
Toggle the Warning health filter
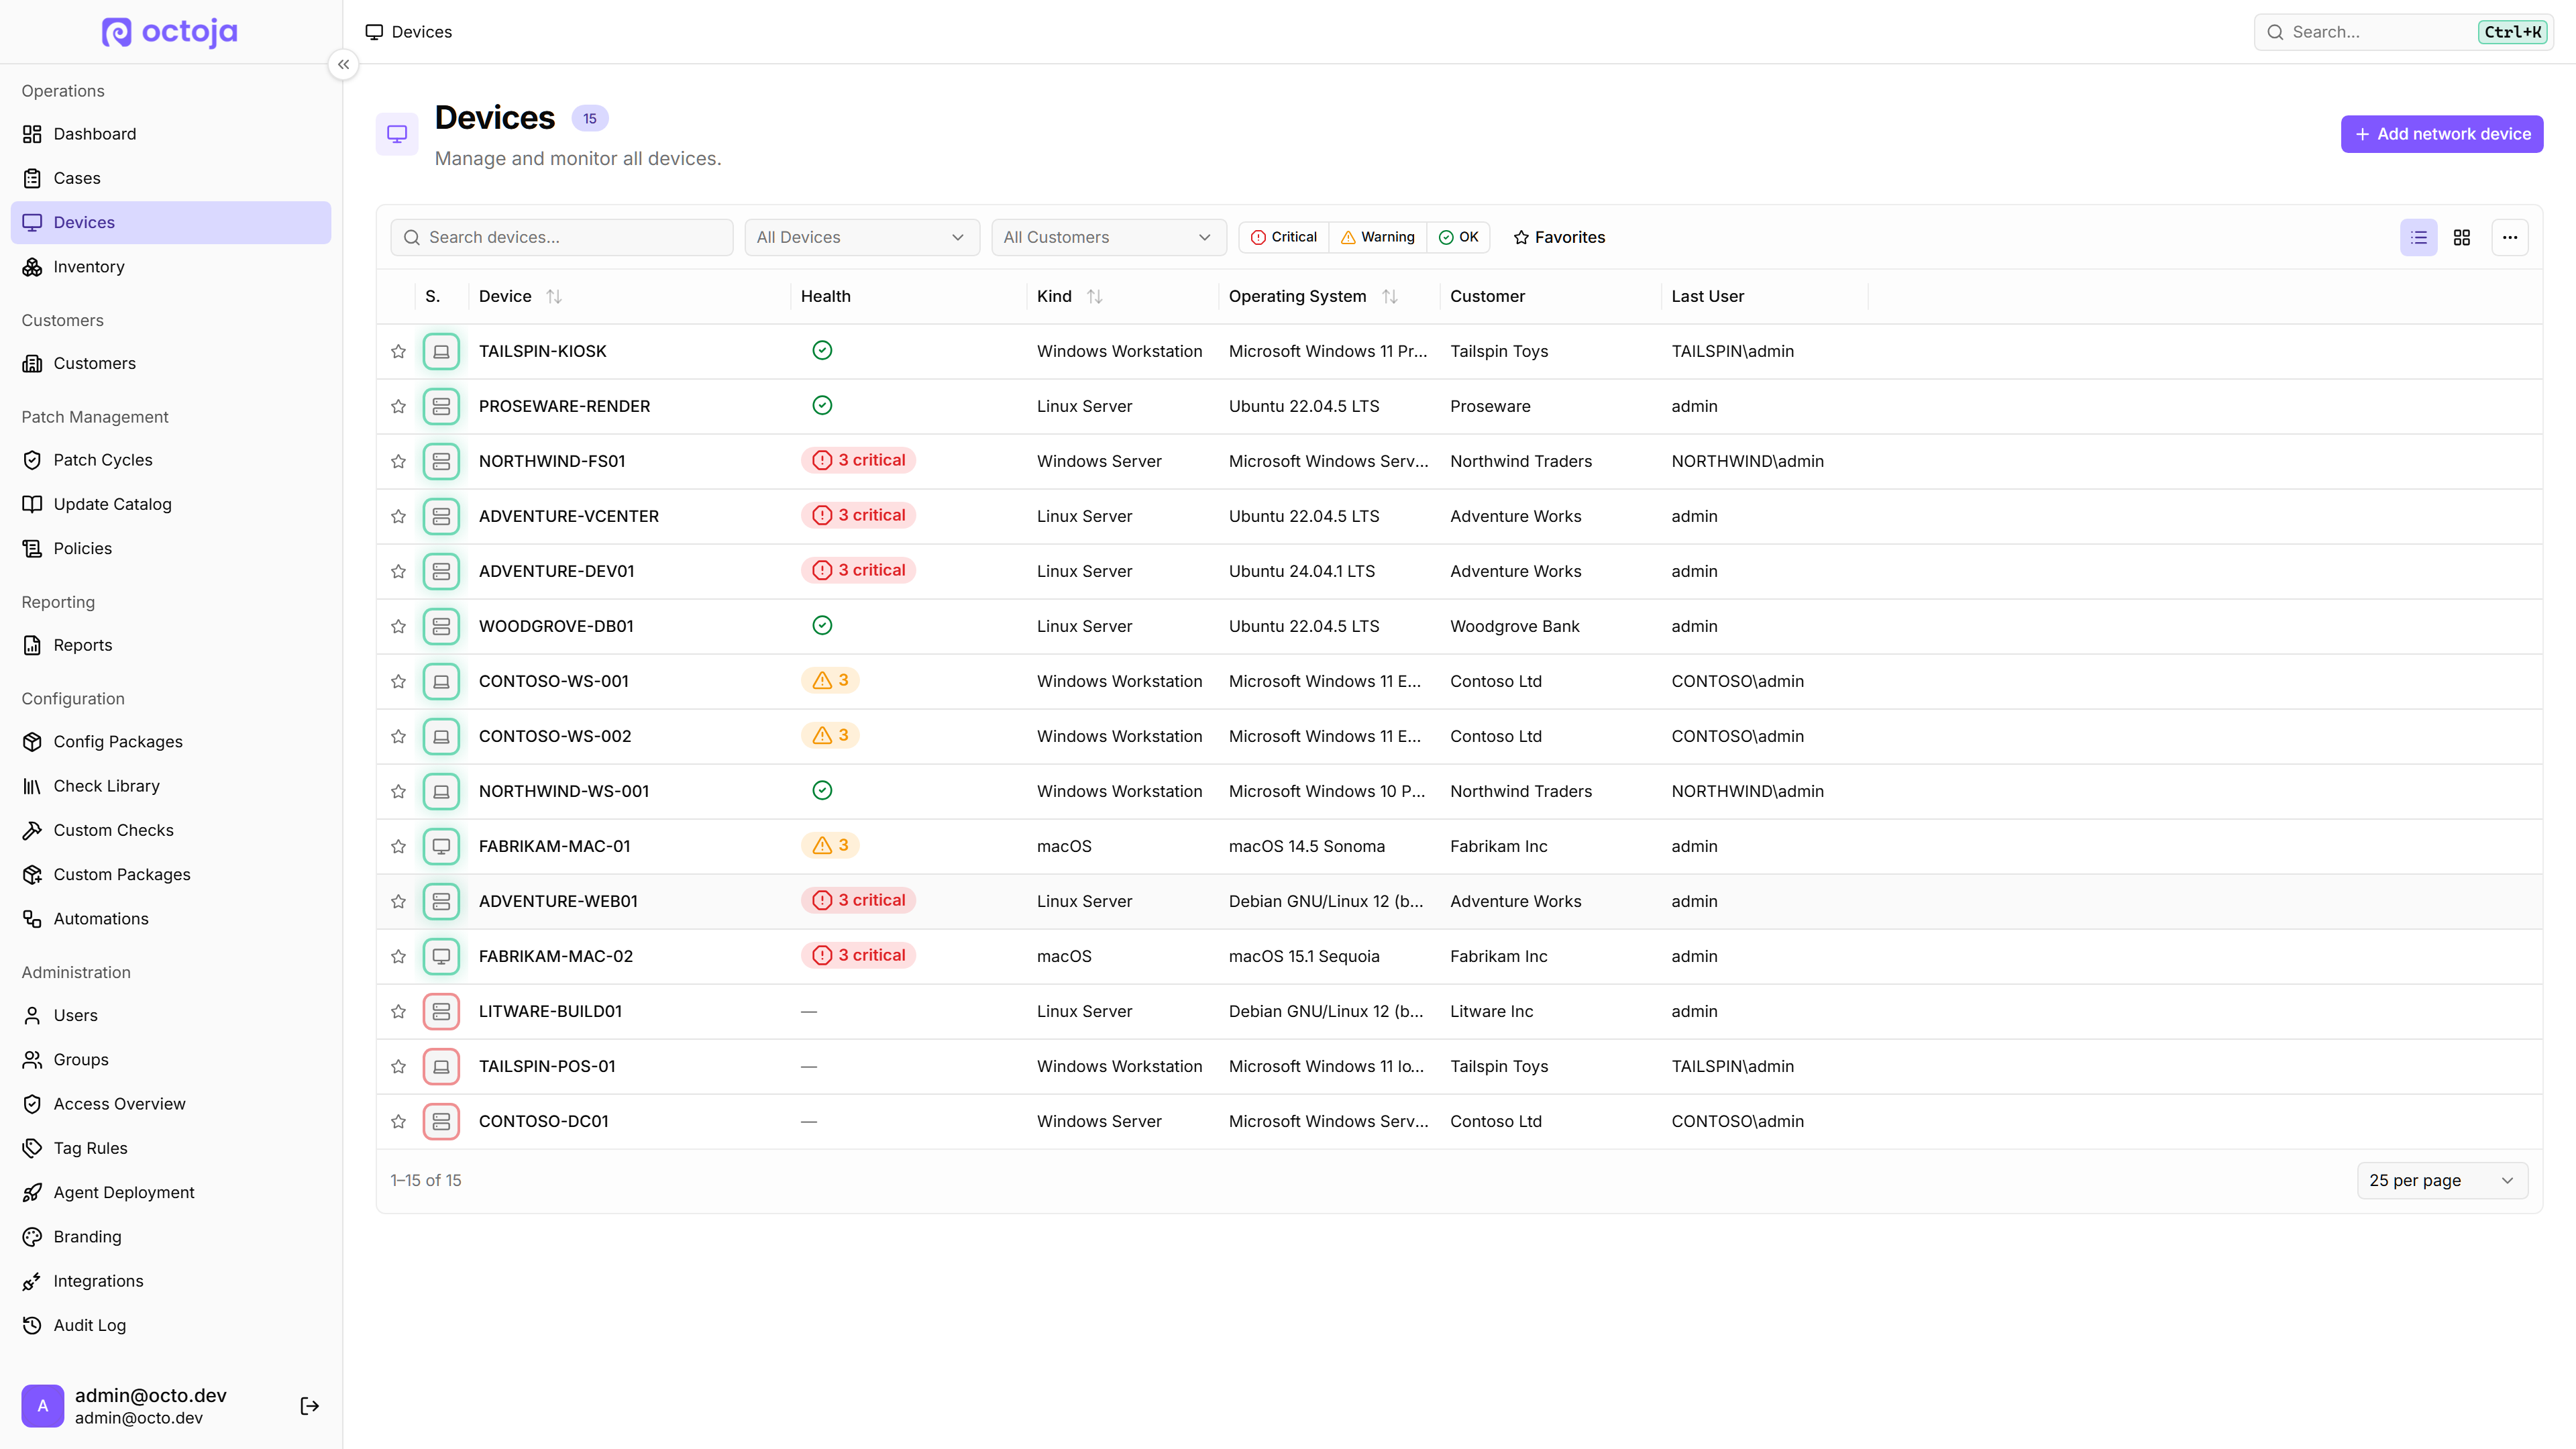1378,237
